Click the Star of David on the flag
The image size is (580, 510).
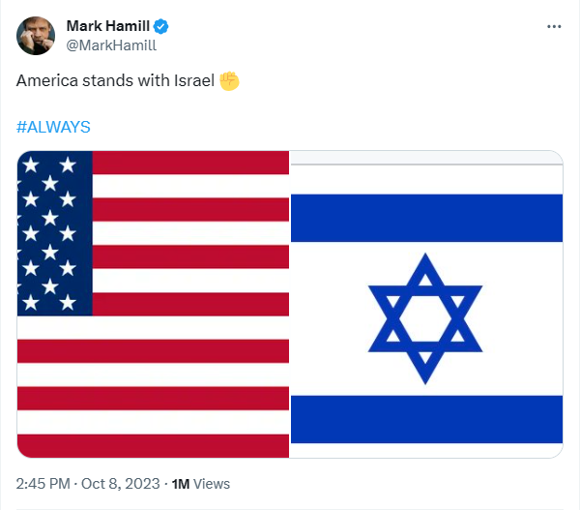(424, 317)
